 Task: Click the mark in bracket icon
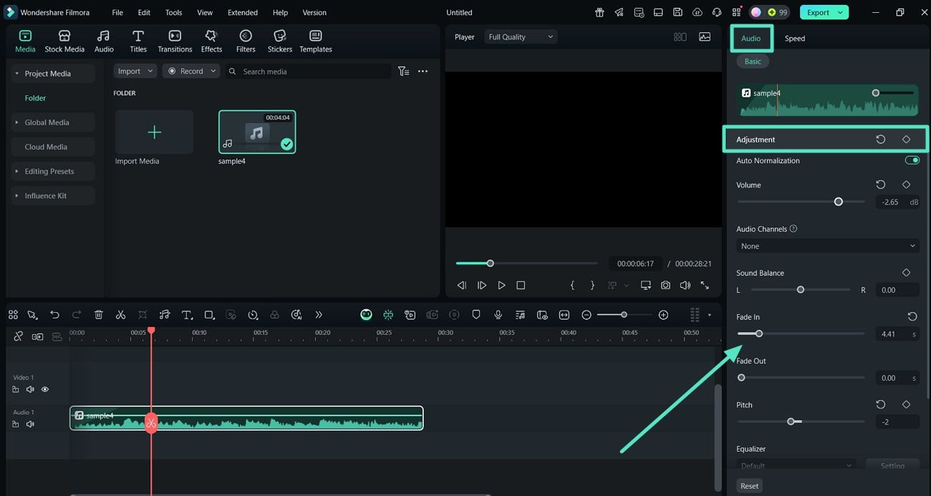pos(572,285)
